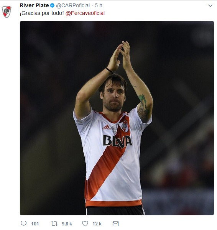Image resolution: width=217 pixels, height=230 pixels.
Task: Expand the tweet options chevron menu
Action: (210, 6)
